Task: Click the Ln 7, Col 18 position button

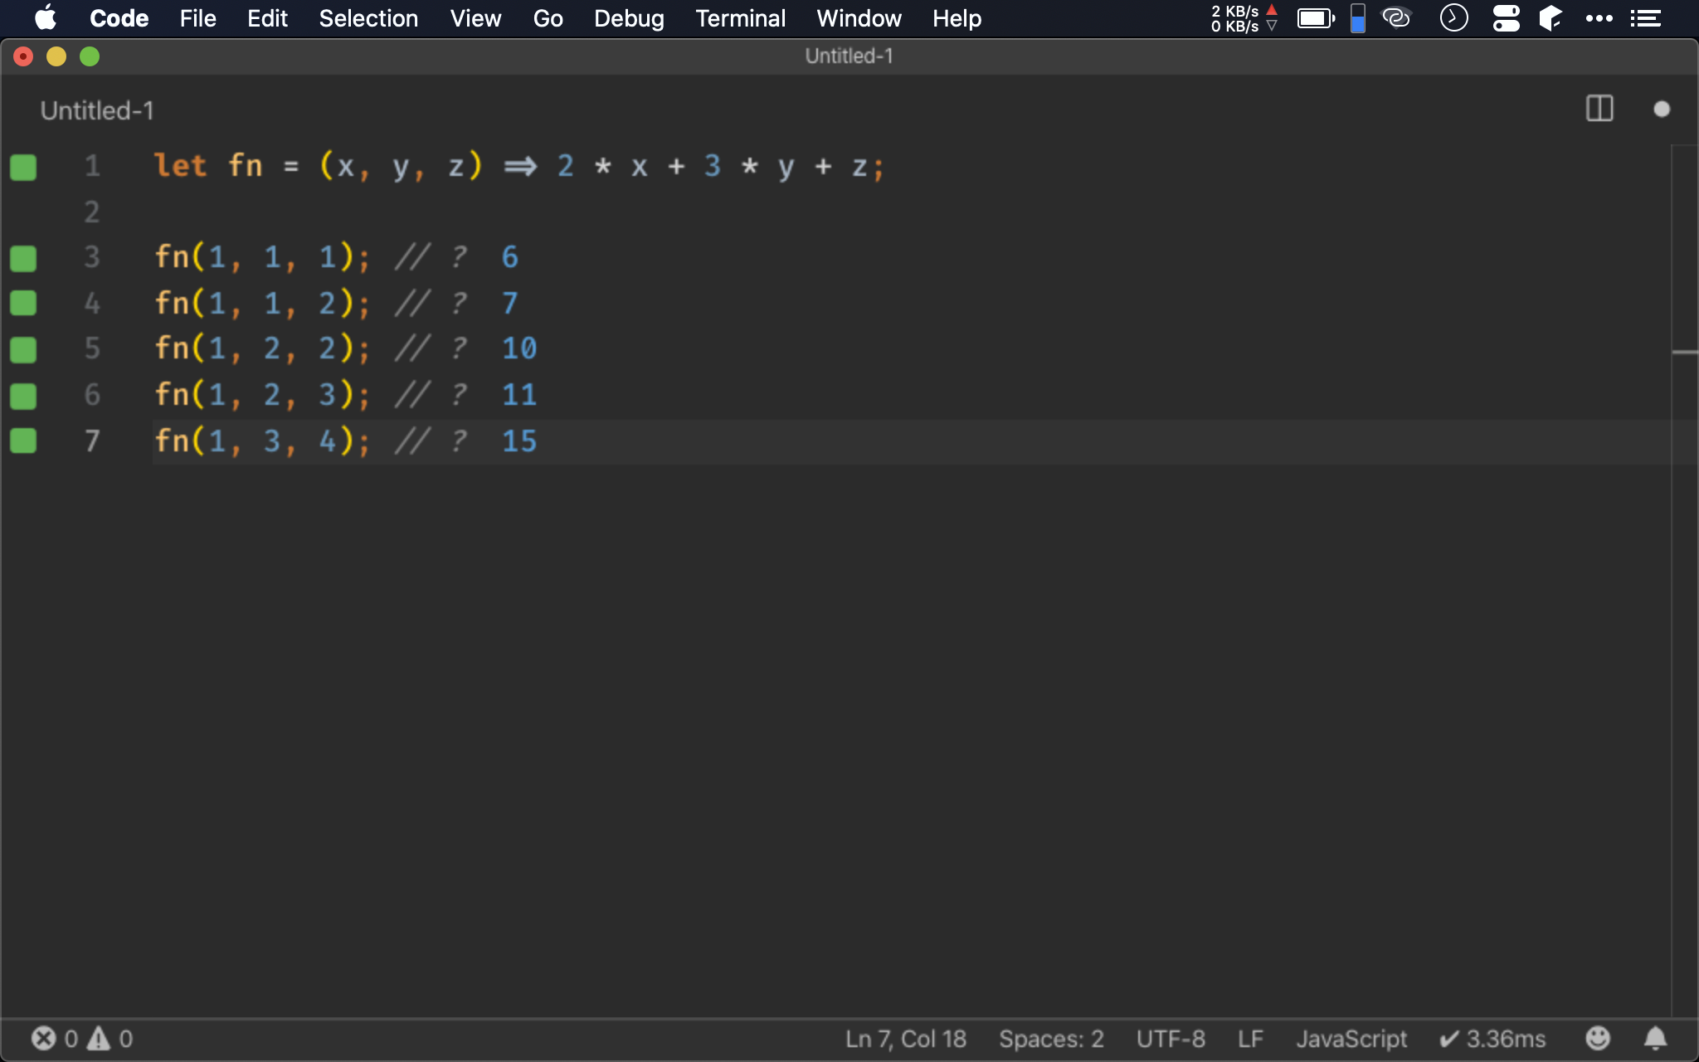Action: pyautogui.click(x=905, y=1038)
